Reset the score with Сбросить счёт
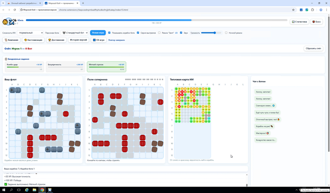Viewport: 330px width, 193px height. 313,48
